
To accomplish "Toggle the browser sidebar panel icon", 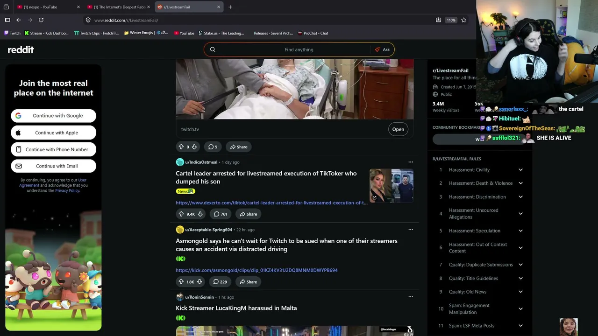I will point(7,20).
